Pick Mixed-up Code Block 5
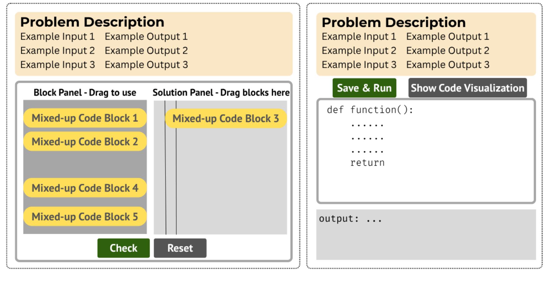 (x=85, y=217)
